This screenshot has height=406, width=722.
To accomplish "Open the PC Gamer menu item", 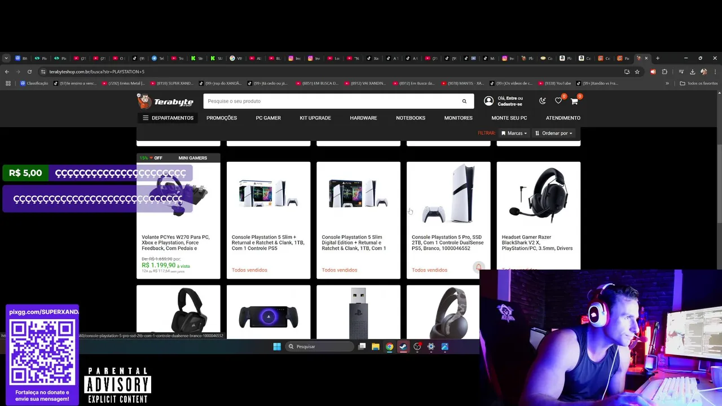I will pos(268,118).
